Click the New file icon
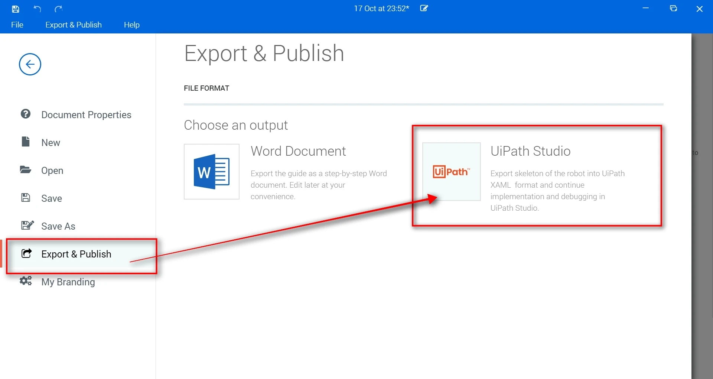The height and width of the screenshot is (379, 713). (x=26, y=142)
